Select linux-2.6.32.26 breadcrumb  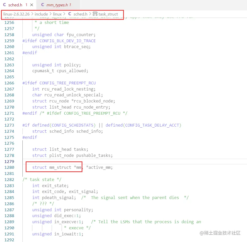[x=16, y=14]
